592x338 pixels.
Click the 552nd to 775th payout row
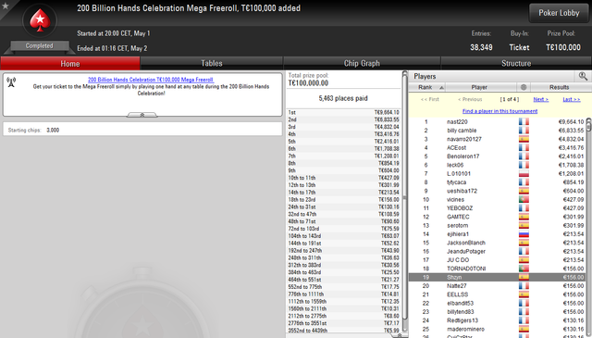point(343,287)
